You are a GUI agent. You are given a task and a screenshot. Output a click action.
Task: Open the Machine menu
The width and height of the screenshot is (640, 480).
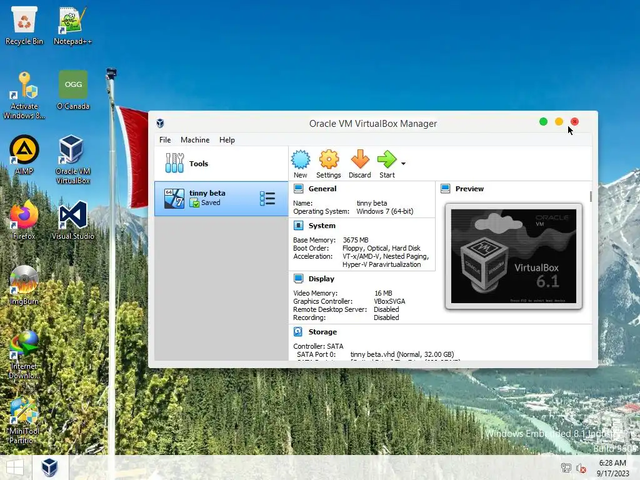point(195,139)
